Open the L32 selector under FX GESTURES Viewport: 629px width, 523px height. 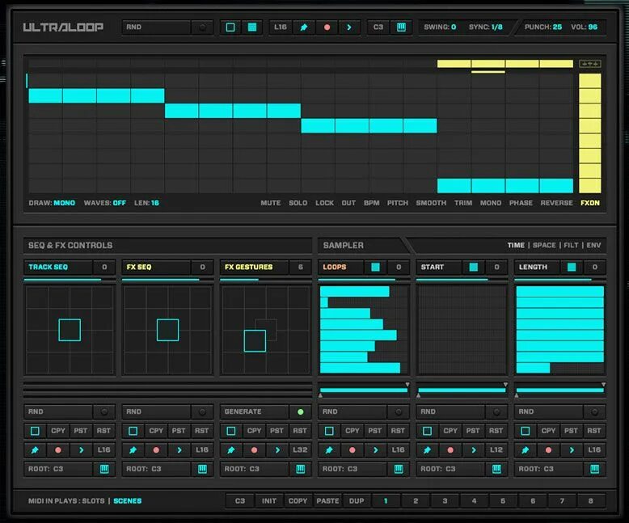click(300, 450)
